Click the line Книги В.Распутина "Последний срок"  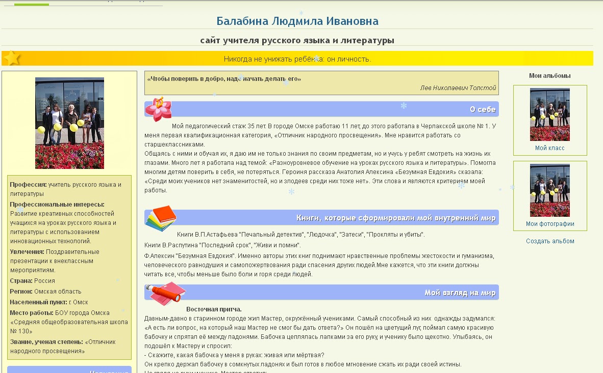tap(222, 245)
